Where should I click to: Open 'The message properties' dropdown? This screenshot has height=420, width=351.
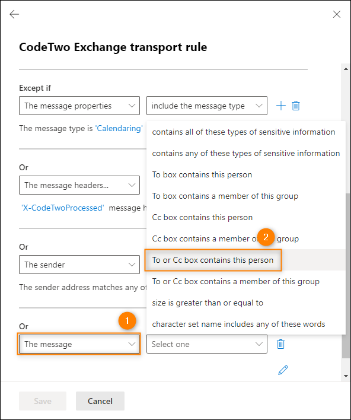click(79, 106)
